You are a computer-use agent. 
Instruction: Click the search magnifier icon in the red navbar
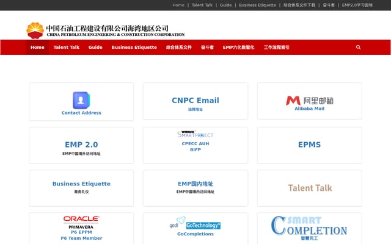(358, 48)
